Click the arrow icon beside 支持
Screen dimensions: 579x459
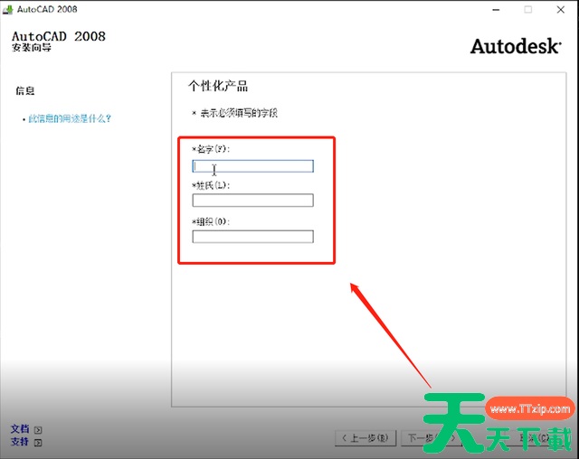pos(38,443)
